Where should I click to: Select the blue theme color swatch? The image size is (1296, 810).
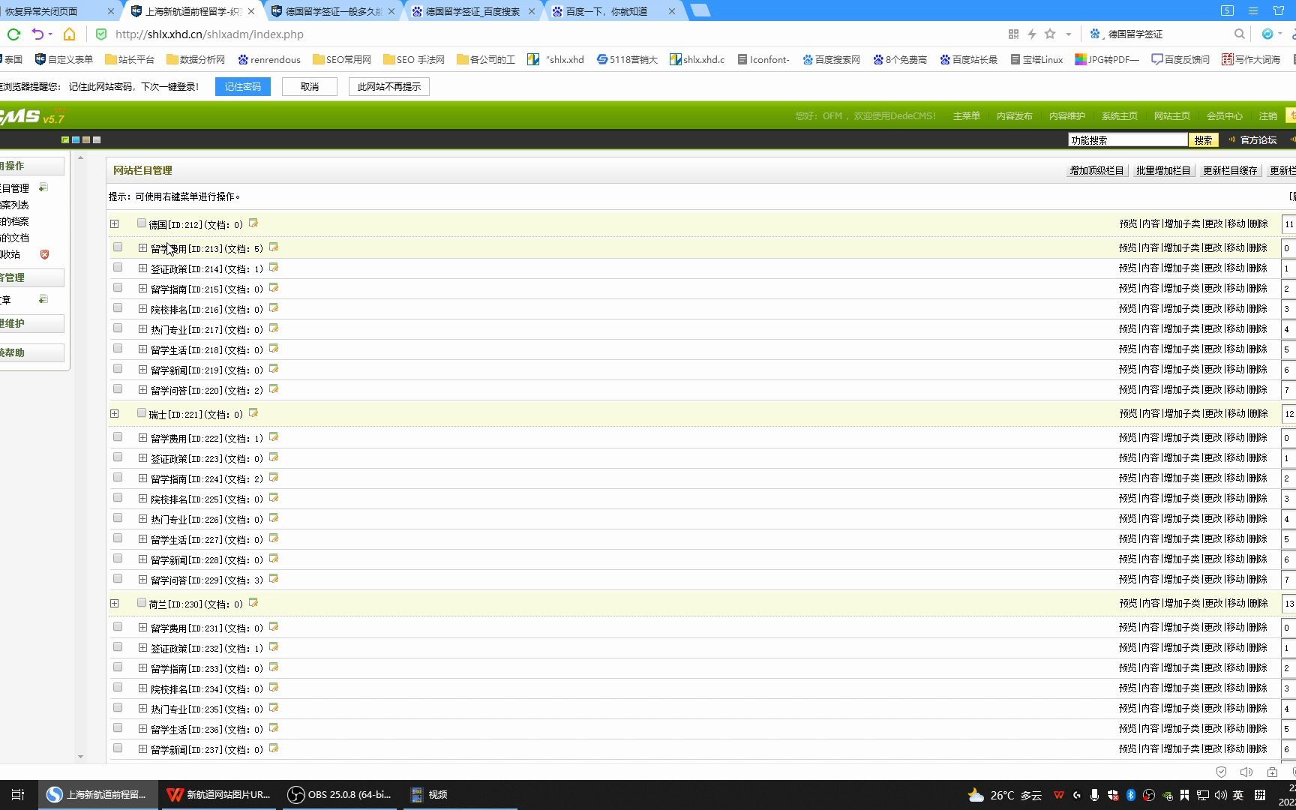[x=76, y=139]
